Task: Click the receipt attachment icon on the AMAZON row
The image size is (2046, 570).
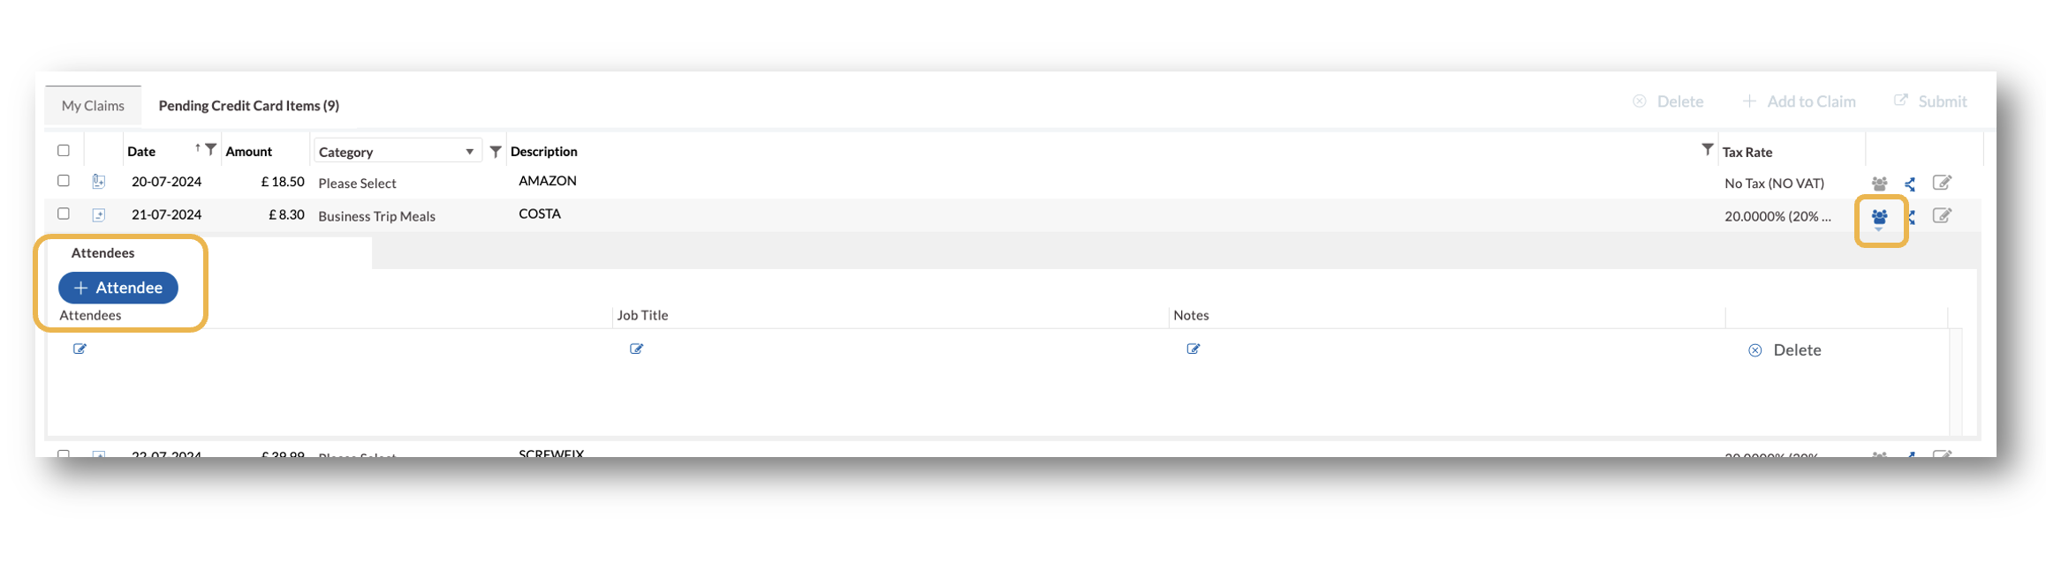Action: [x=100, y=180]
